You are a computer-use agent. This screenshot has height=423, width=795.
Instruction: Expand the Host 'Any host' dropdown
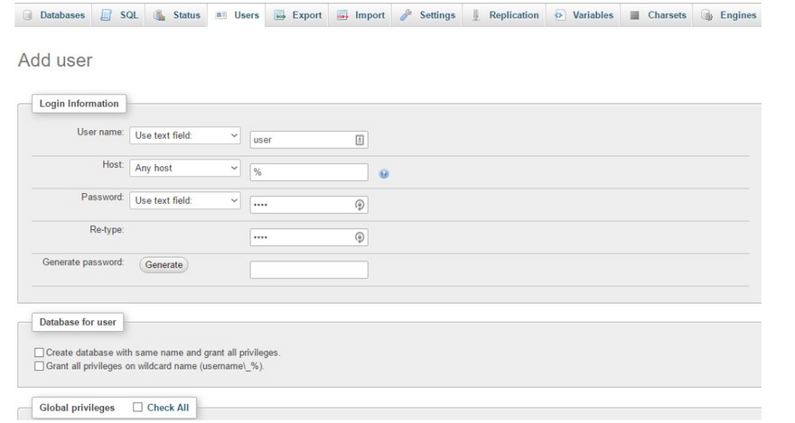pos(185,168)
